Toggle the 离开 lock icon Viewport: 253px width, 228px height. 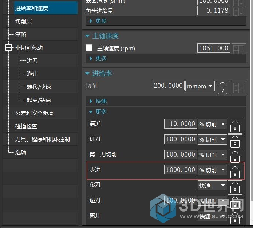pos(235,218)
